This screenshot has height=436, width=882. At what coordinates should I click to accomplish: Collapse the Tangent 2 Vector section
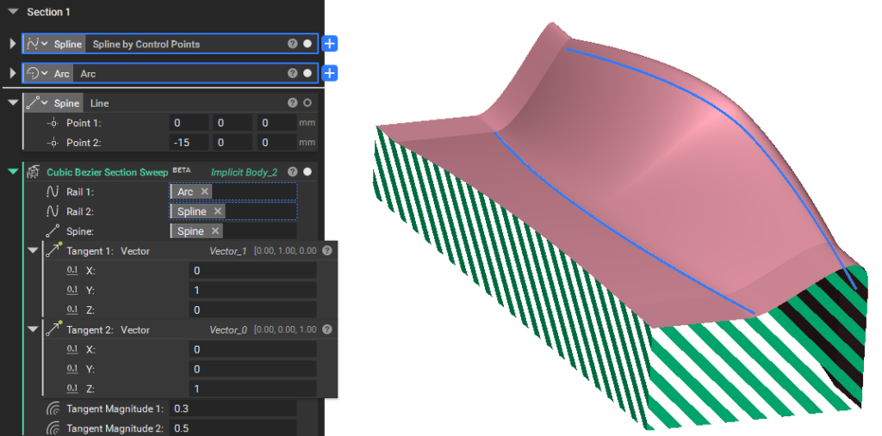click(x=33, y=329)
